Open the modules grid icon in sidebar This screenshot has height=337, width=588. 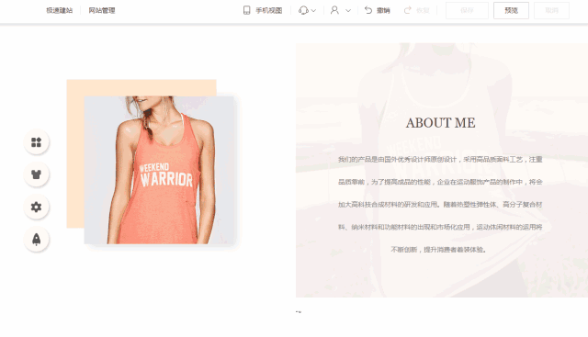coord(37,142)
